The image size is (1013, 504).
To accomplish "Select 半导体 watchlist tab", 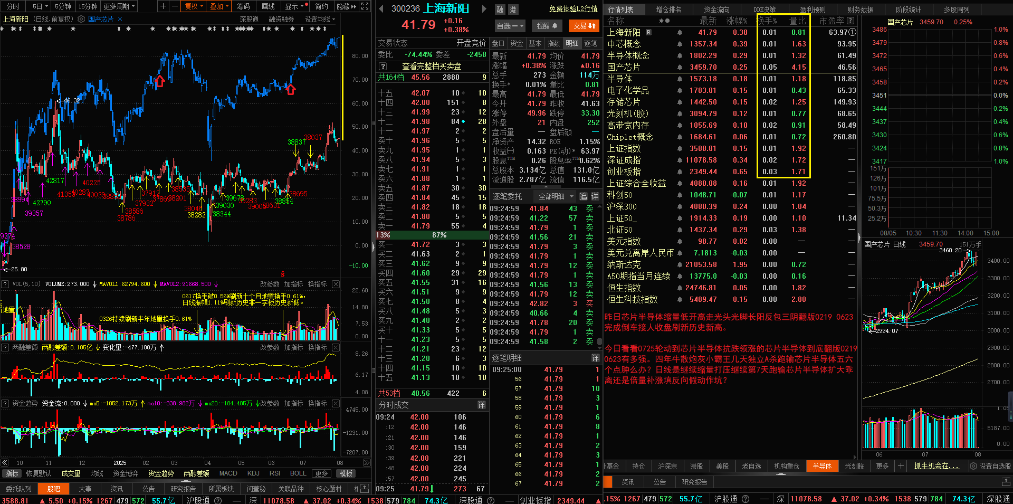I will coord(822,466).
